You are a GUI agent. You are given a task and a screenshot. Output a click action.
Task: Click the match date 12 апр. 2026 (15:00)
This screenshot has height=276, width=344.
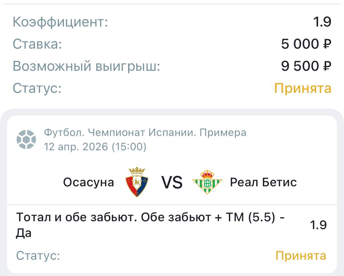[95, 146]
